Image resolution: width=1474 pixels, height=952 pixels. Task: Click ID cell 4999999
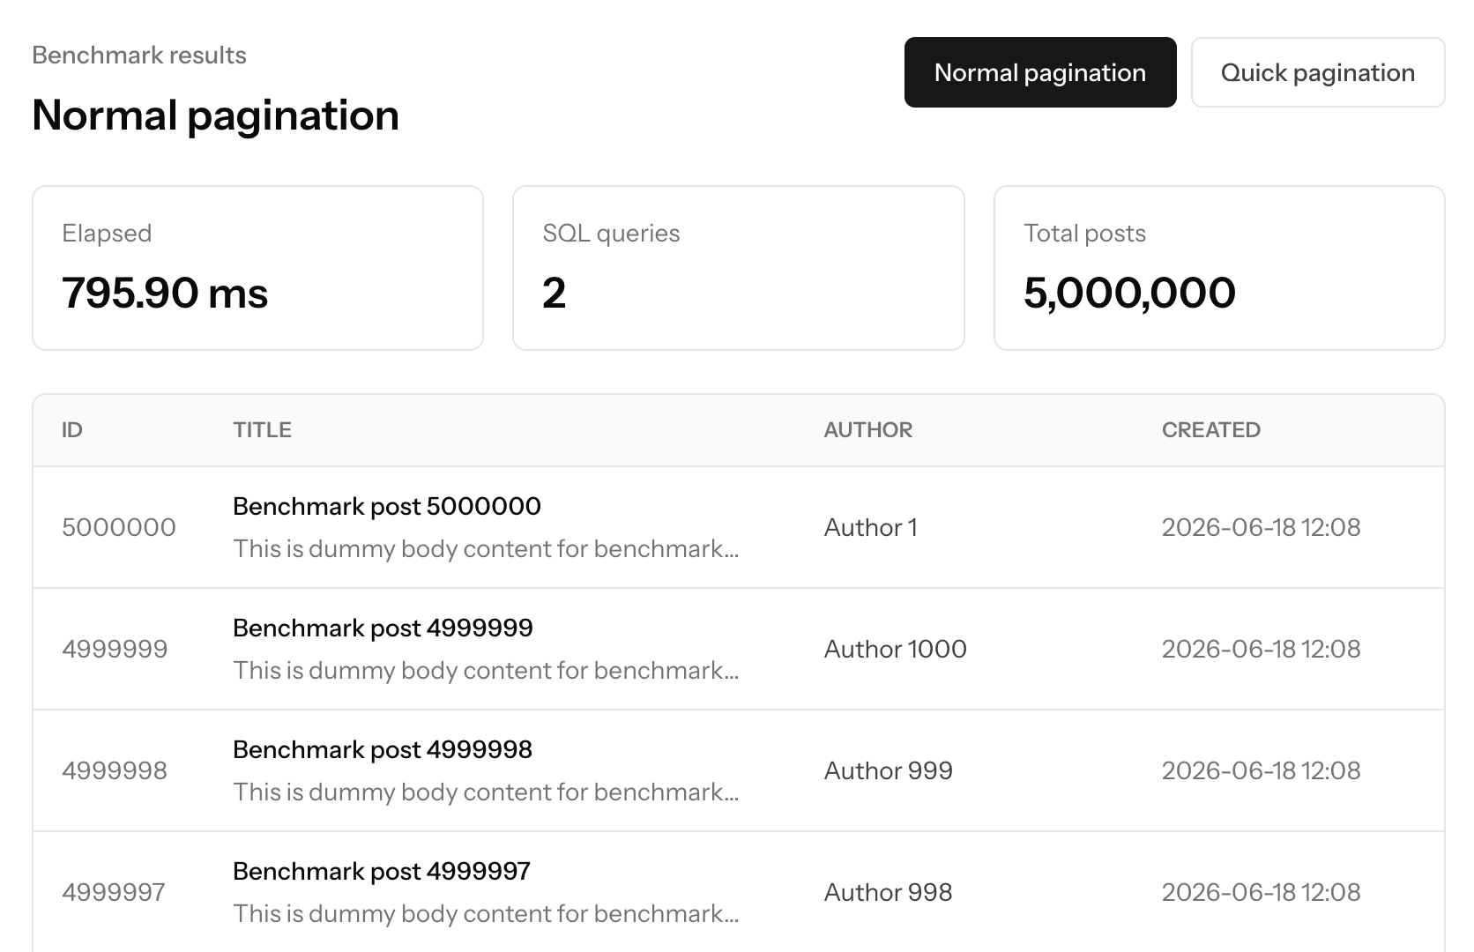point(115,649)
